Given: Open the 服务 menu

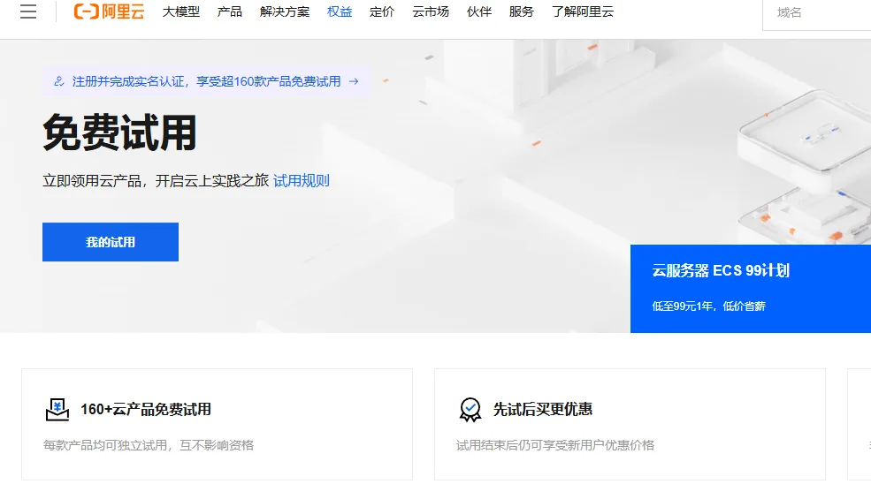Looking at the screenshot, I should coord(521,11).
